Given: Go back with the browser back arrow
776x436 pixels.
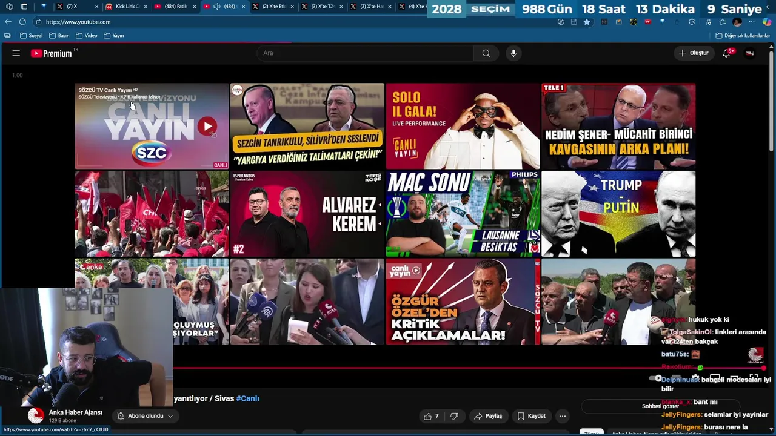Looking at the screenshot, I should coord(7,22).
